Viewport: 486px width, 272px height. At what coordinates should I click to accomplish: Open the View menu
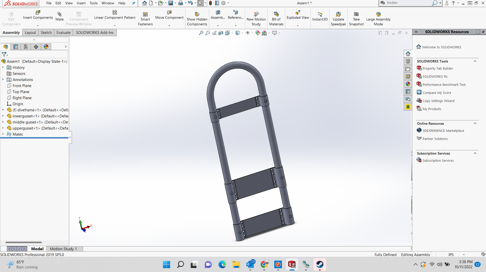pyautogui.click(x=69, y=3)
